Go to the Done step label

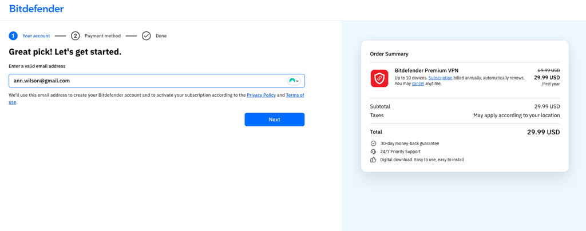(x=161, y=36)
